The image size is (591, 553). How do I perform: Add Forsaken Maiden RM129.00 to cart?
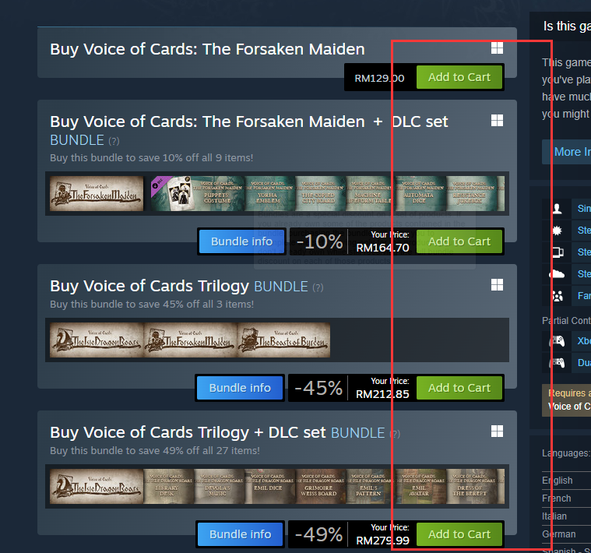click(x=459, y=77)
